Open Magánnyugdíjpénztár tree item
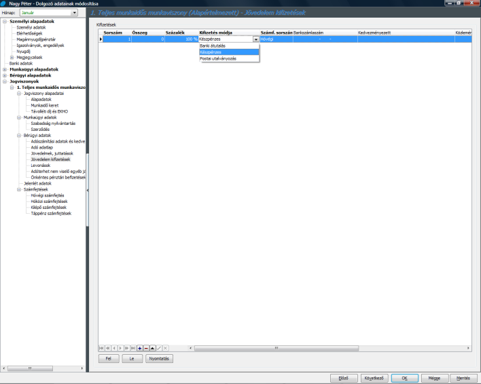481x384 pixels. pos(36,39)
